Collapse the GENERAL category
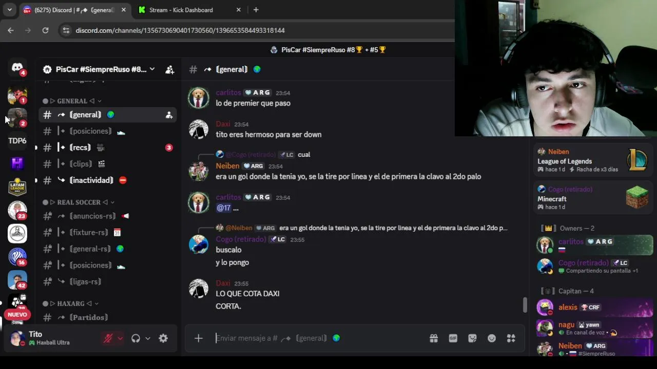This screenshot has width=657, height=369. 72,101
